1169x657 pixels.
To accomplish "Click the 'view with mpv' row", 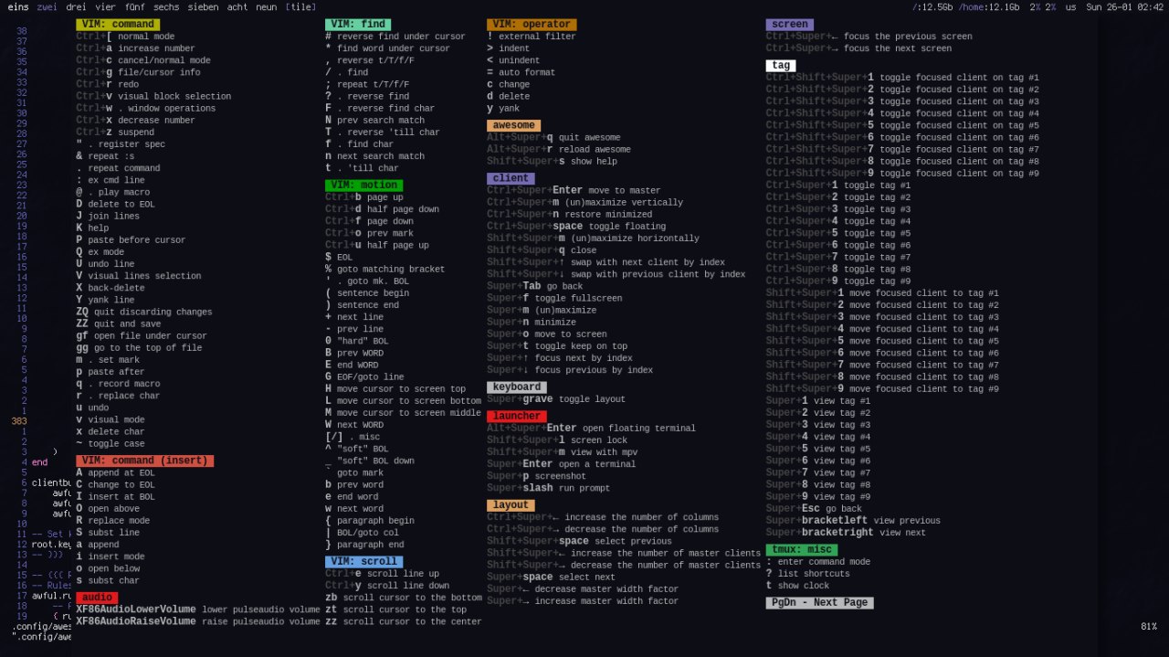I will [563, 452].
